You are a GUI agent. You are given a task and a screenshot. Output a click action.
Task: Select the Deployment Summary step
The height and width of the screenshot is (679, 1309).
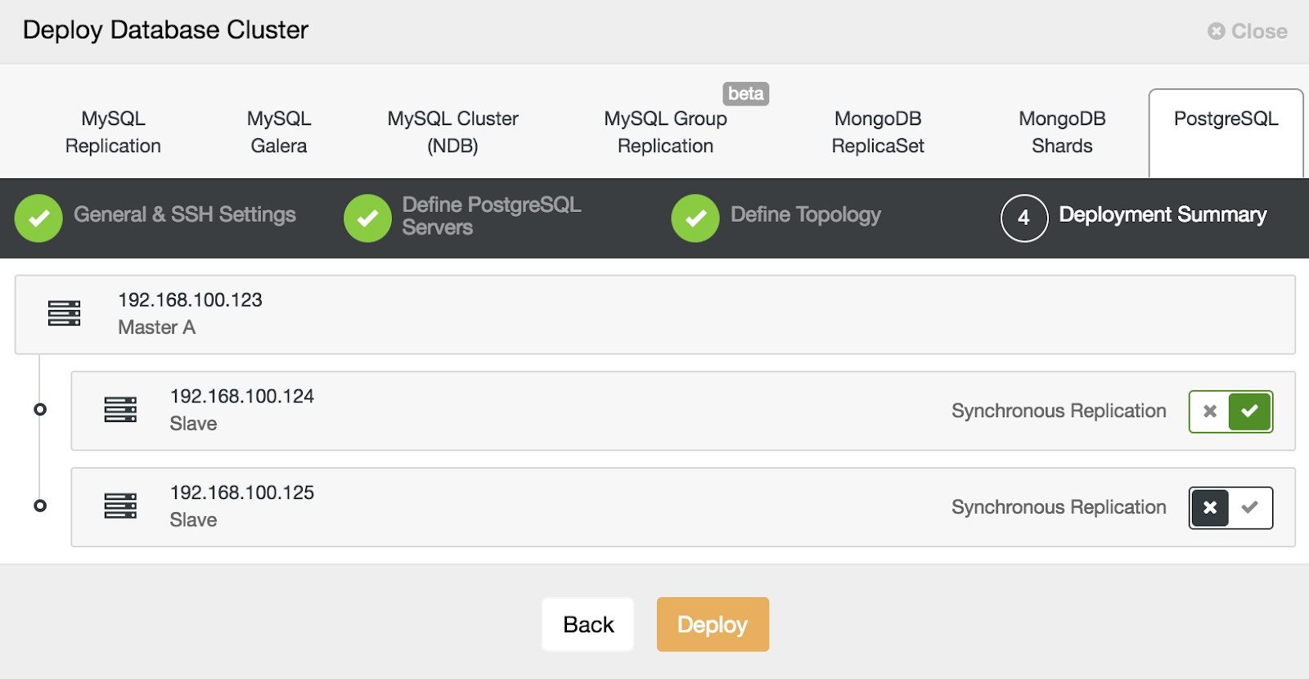tap(1163, 215)
